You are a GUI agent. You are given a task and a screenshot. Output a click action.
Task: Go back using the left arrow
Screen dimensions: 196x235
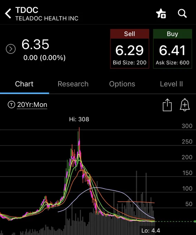pyautogui.click(x=8, y=13)
